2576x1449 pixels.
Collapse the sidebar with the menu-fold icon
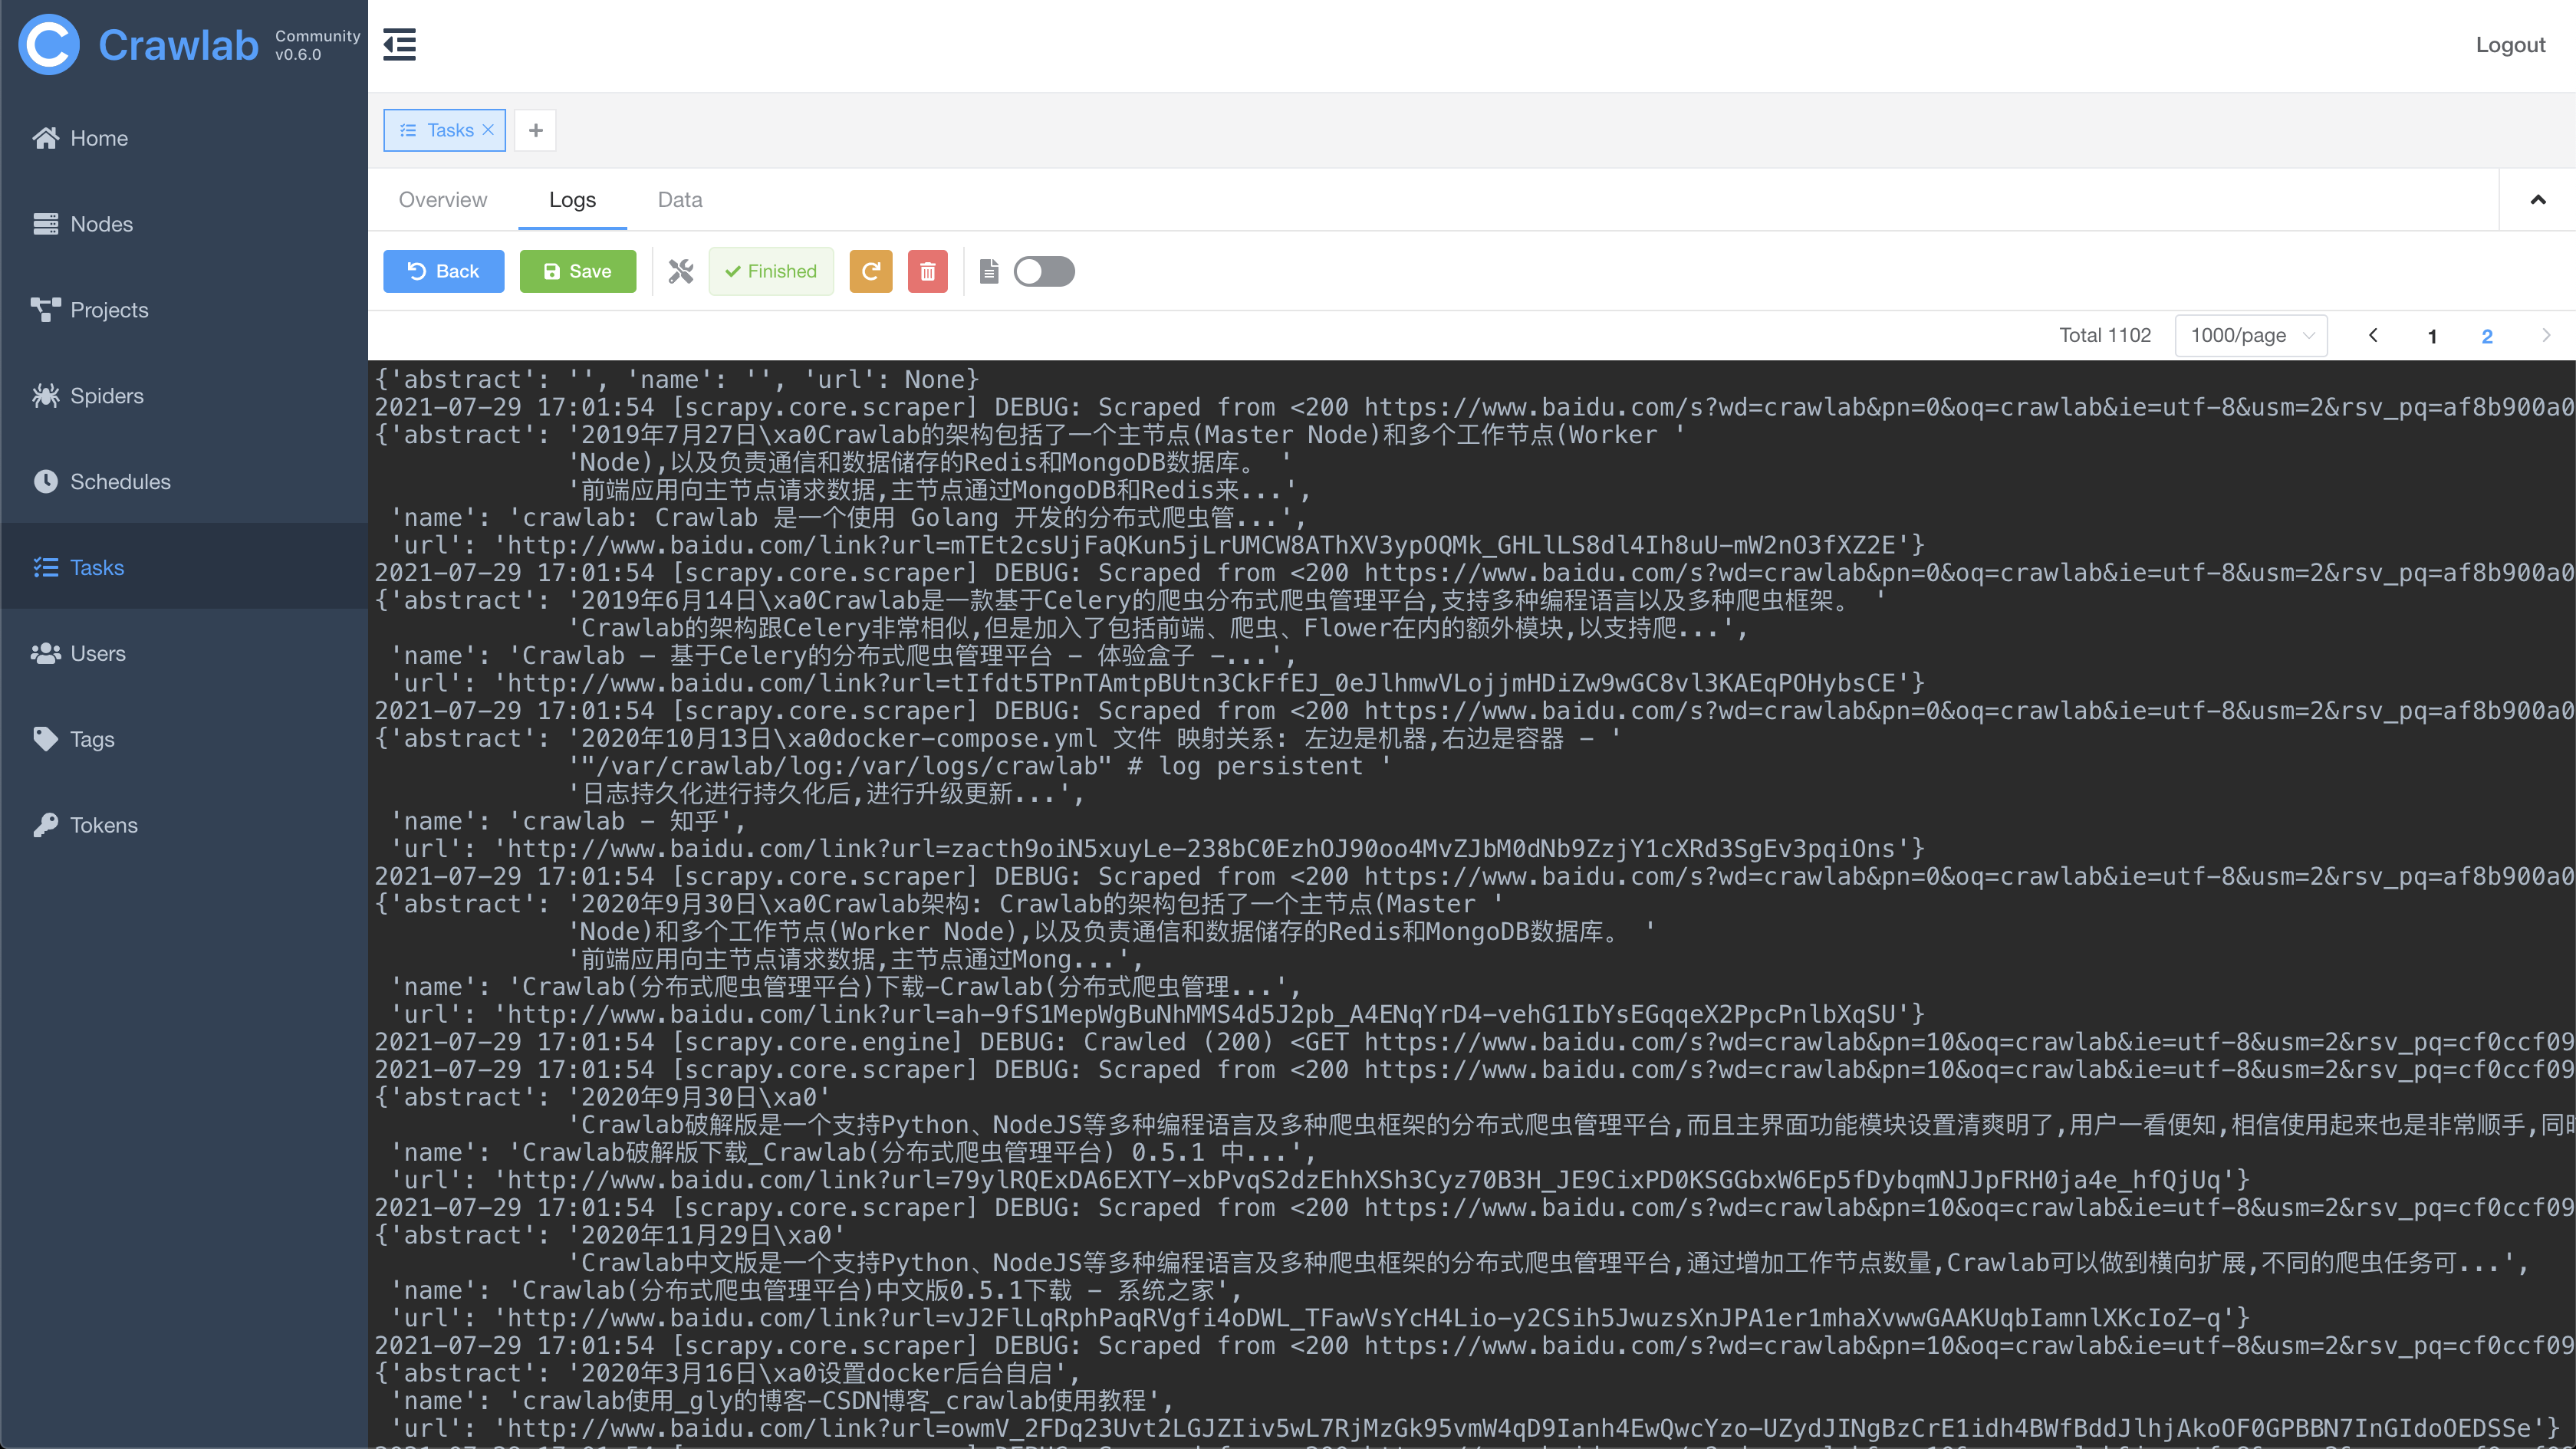coord(399,45)
